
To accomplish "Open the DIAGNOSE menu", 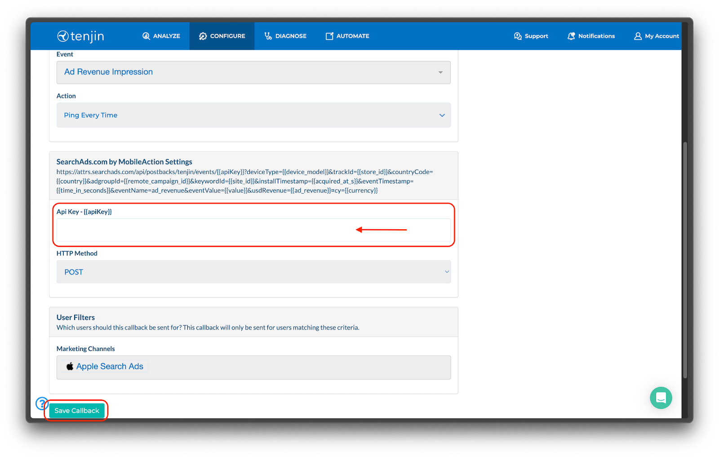I will (285, 36).
